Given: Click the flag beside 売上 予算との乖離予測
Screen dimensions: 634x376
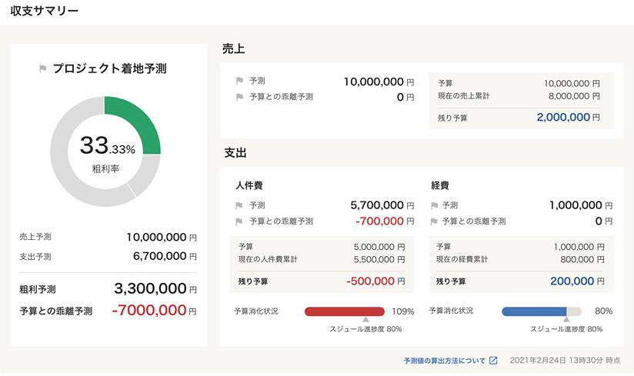Looking at the screenshot, I should (239, 97).
